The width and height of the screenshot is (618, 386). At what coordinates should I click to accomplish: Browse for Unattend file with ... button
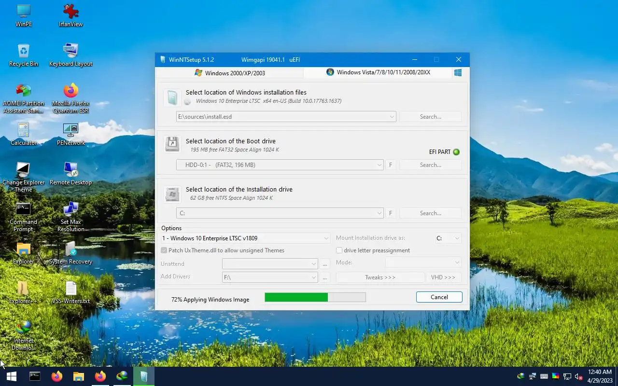click(325, 264)
